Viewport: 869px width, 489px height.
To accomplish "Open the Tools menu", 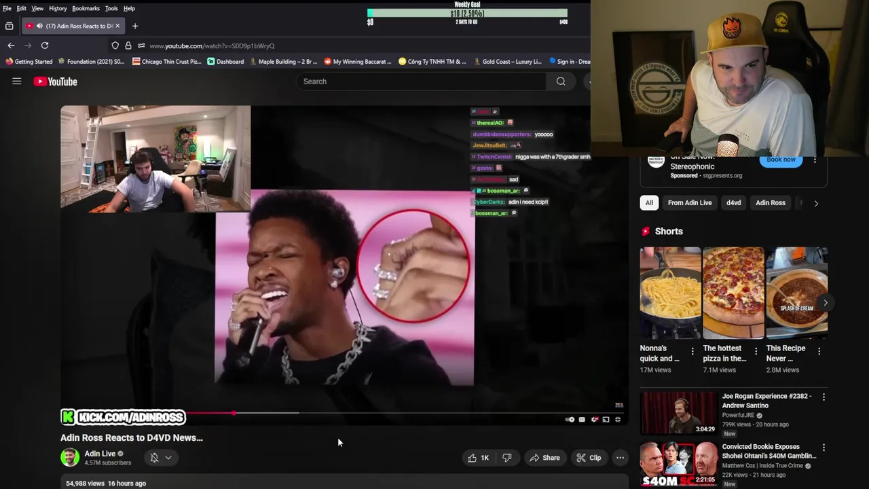I will (x=111, y=8).
